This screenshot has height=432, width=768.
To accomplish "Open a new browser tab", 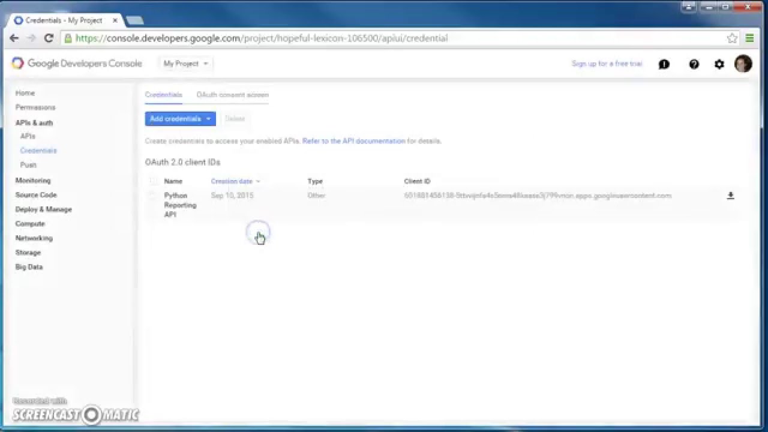I will (135, 20).
